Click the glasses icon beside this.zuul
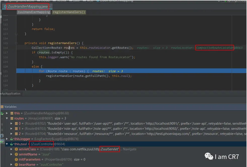Viewport: 247px width, 167px height. tap(12, 144)
